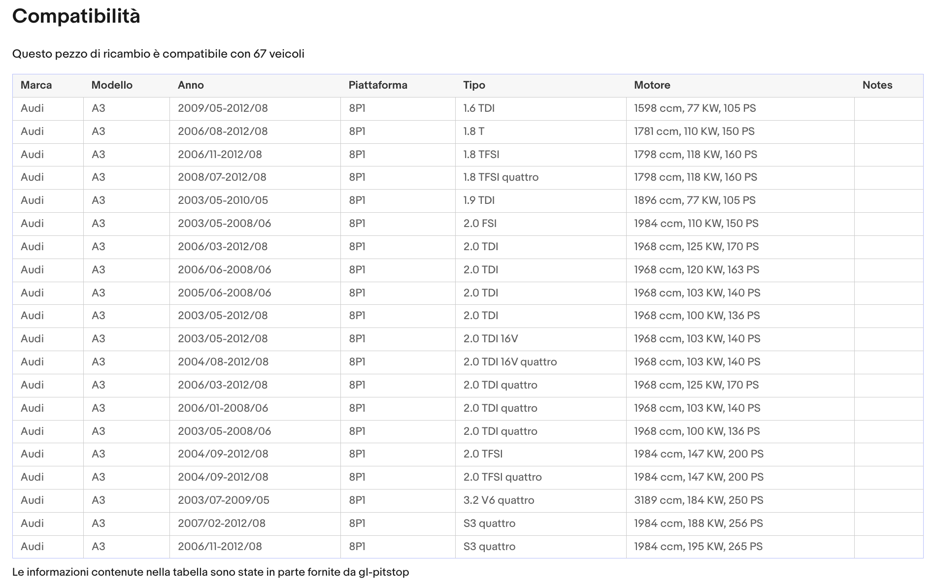The image size is (935, 588).
Task: Select the 3.2 V6 quattro row
Action: (499, 500)
